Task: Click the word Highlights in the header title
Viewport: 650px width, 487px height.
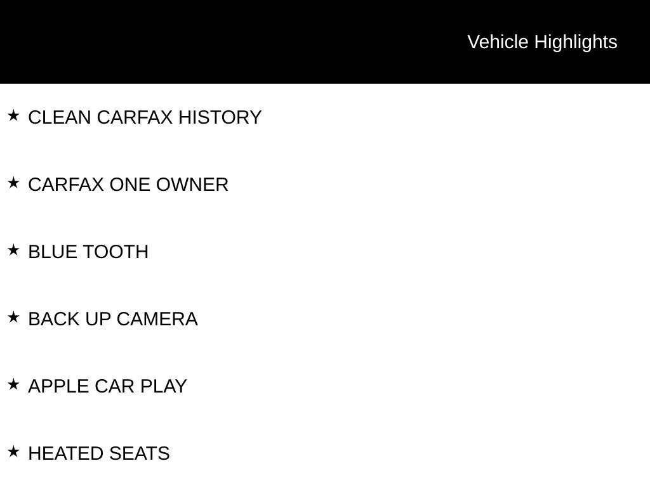Action: 576,42
